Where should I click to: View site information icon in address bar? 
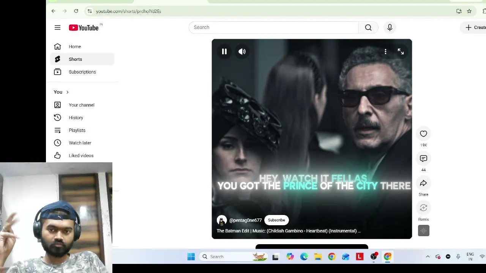tap(90, 11)
